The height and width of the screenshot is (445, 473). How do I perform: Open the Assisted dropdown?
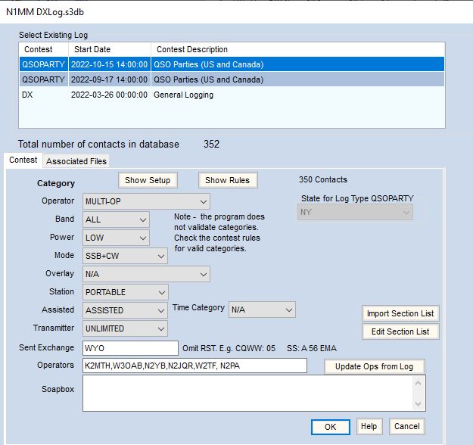(x=125, y=310)
